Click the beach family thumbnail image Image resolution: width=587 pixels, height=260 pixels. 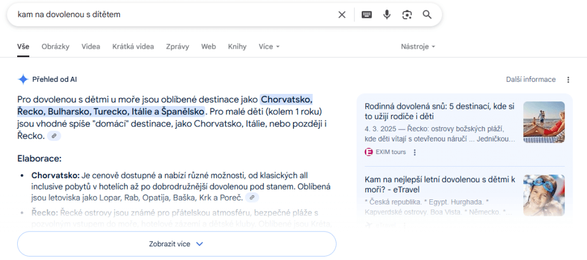click(544, 122)
